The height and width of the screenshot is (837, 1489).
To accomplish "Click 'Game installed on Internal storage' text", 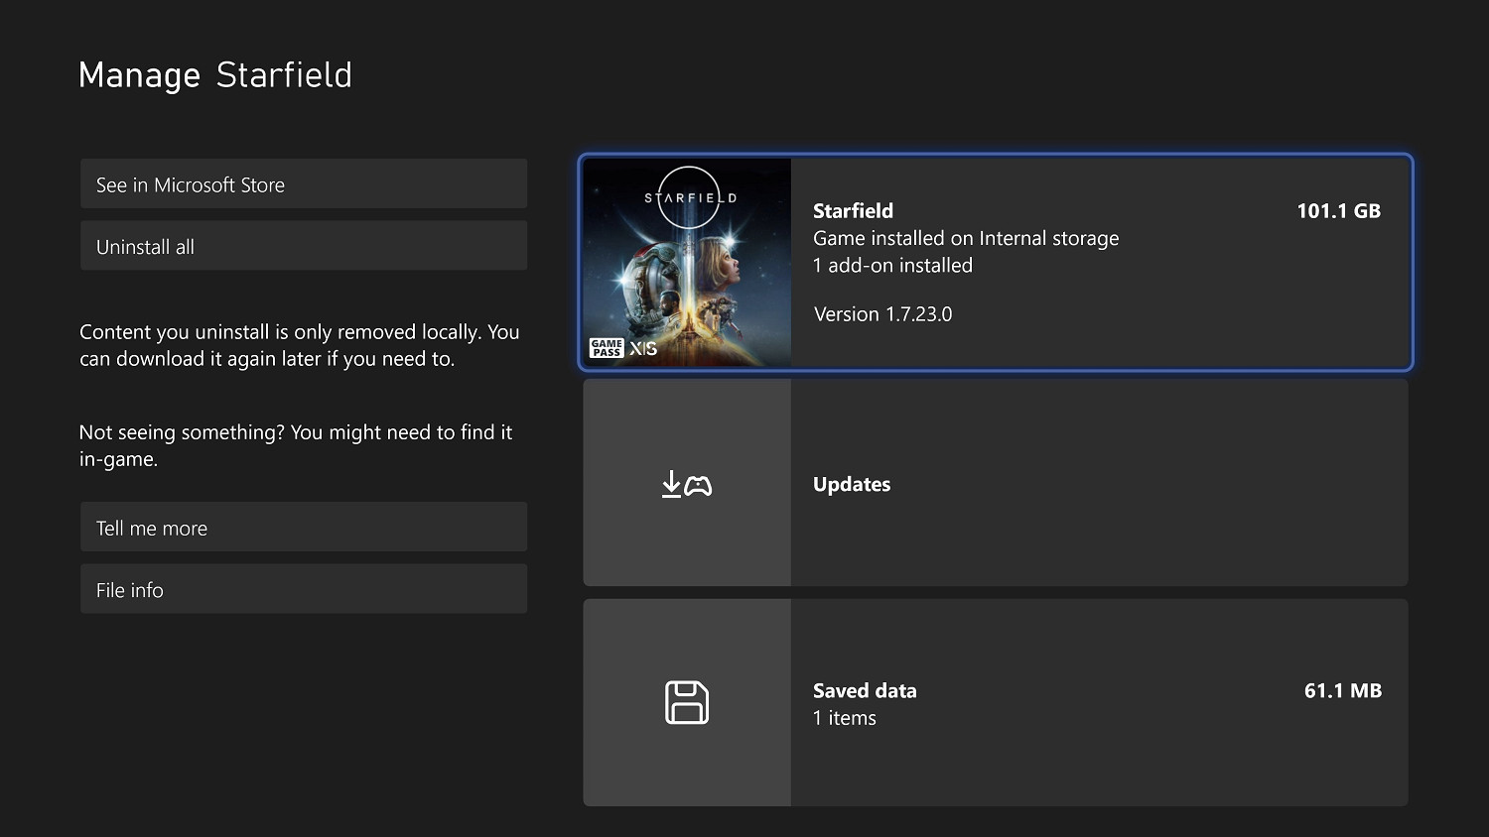I will [965, 238].
